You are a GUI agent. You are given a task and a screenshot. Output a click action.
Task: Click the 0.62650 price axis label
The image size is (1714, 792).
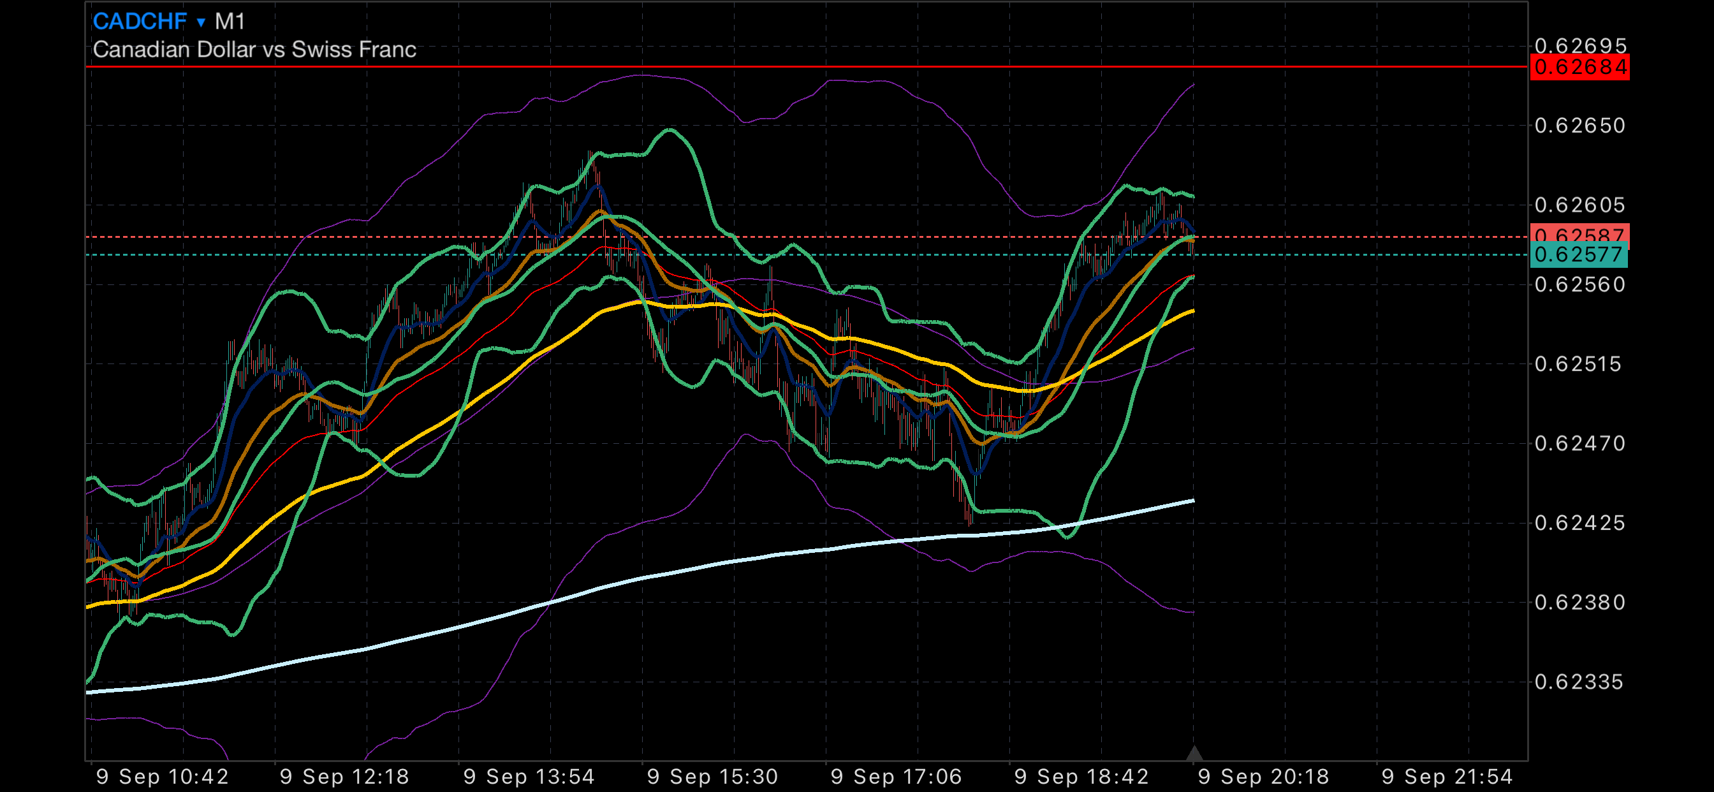[1579, 125]
